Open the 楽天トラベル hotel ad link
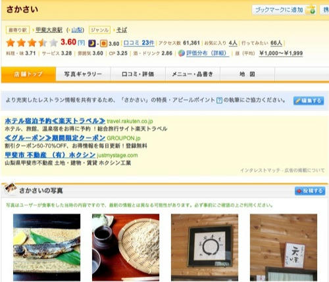The height and width of the screenshot is (282, 329). pyautogui.click(x=55, y=121)
